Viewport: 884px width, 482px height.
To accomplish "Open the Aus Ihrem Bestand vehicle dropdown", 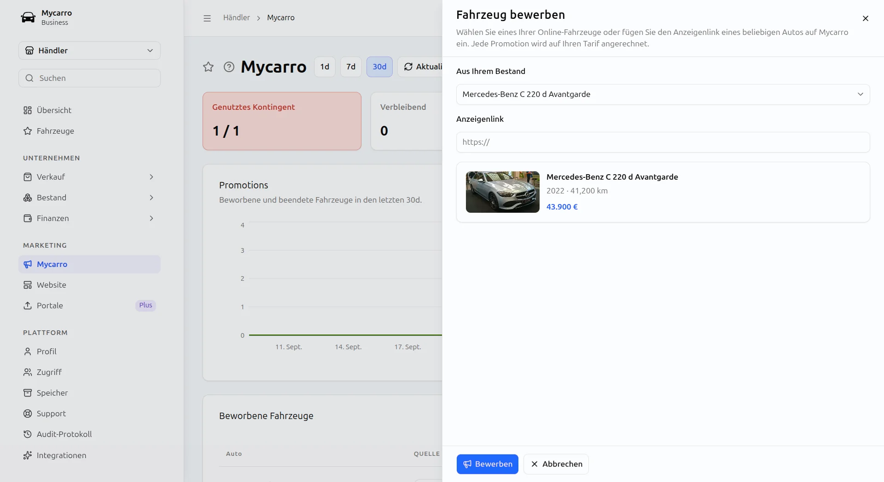I will [x=663, y=94].
